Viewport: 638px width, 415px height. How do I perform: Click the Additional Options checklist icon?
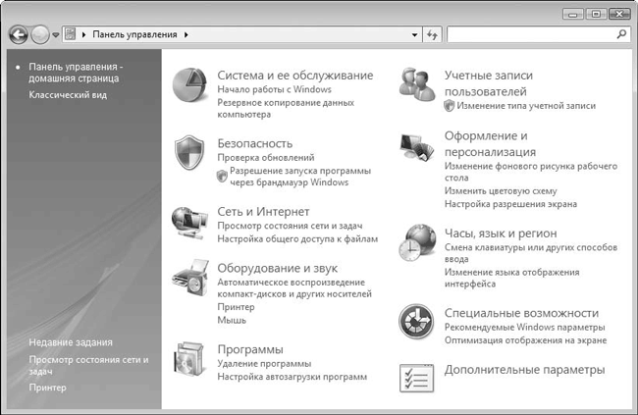(x=417, y=377)
